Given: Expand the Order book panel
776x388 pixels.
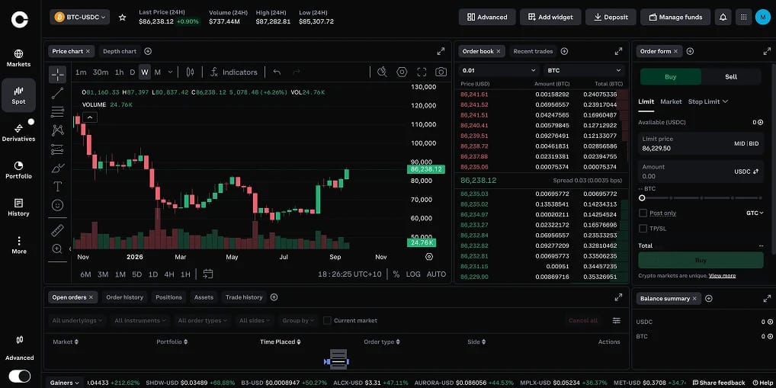Looking at the screenshot, I should (619, 52).
